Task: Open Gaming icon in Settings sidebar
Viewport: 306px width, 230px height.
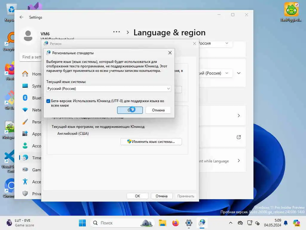Action: [x=25, y=170]
